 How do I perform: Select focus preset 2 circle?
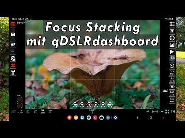tap(20, 105)
